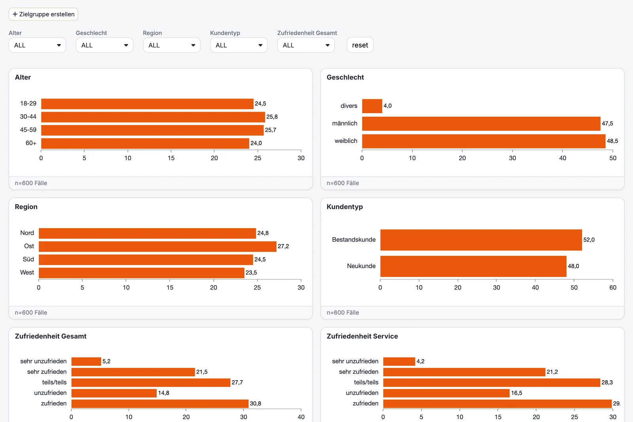The height and width of the screenshot is (422, 633).
Task: Click sehr zufrieden bar in Zufriedenheit Gesamt
Action: point(133,372)
